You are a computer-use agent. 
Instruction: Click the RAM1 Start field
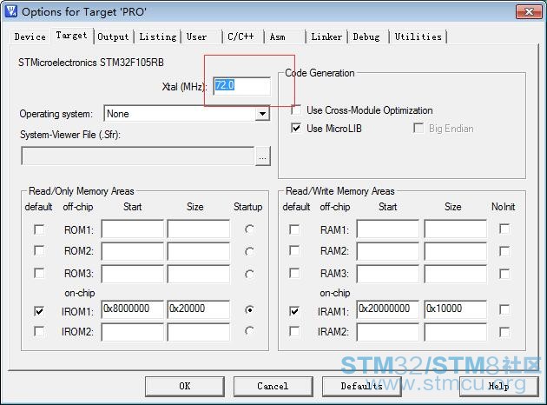point(387,229)
